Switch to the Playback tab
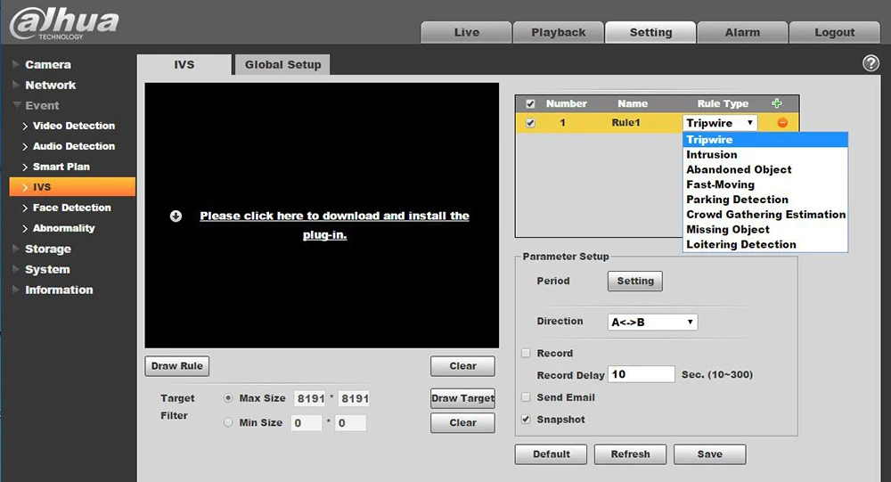This screenshot has width=891, height=482. 559,32
